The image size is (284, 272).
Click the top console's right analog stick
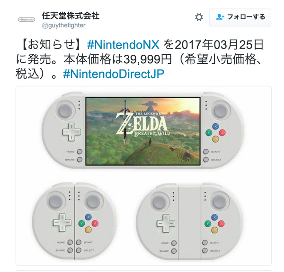pos(221,110)
